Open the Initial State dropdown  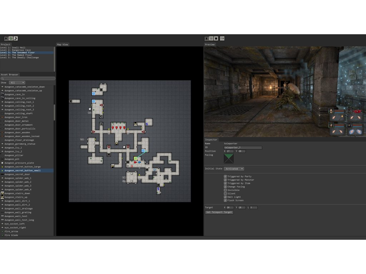pyautogui.click(x=234, y=169)
